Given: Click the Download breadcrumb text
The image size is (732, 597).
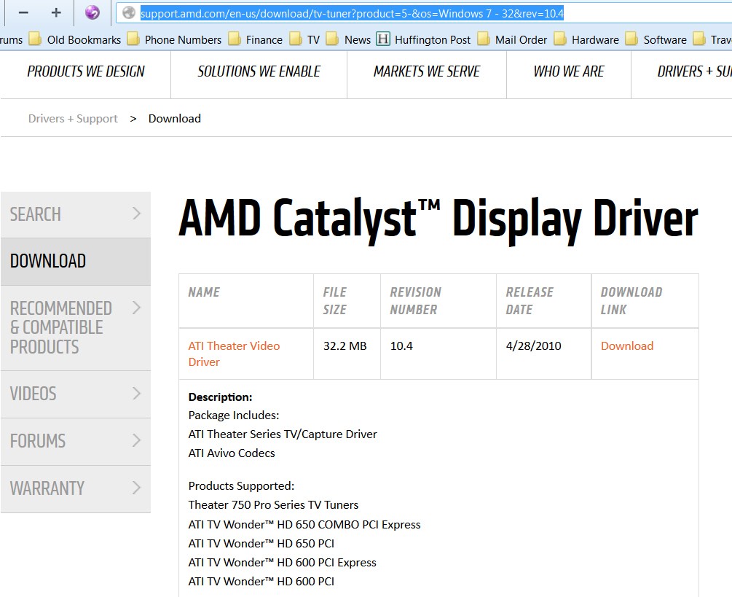Looking at the screenshot, I should click(x=175, y=119).
